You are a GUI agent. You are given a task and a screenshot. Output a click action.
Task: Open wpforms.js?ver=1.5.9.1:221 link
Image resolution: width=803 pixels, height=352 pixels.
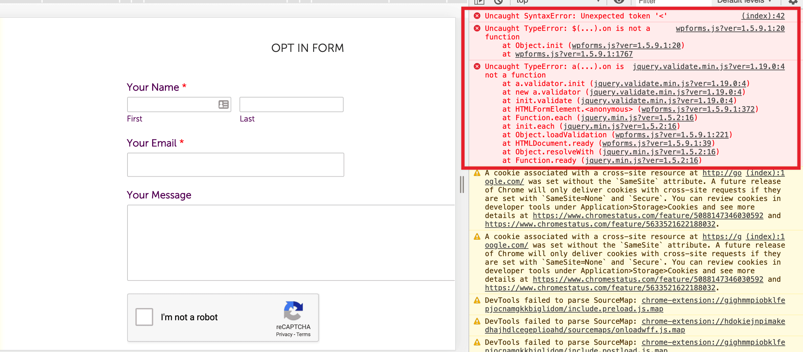click(672, 135)
